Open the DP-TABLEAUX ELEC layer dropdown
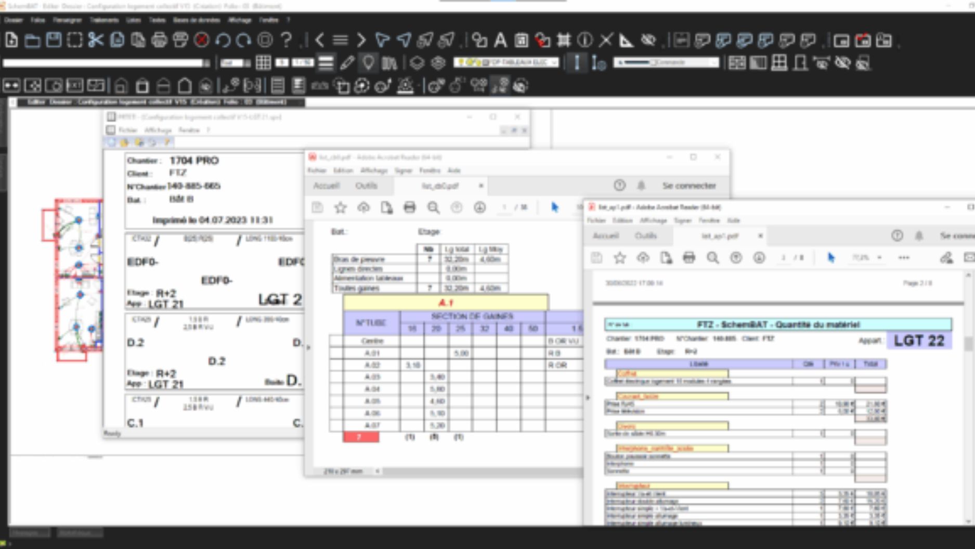The height and width of the screenshot is (549, 975). point(506,62)
